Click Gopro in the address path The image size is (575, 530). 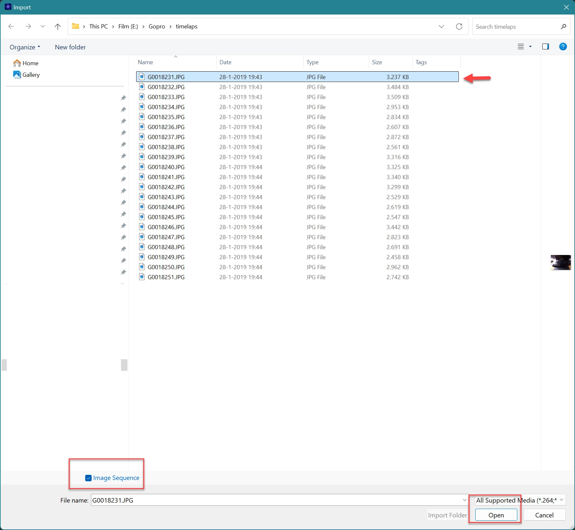point(157,26)
